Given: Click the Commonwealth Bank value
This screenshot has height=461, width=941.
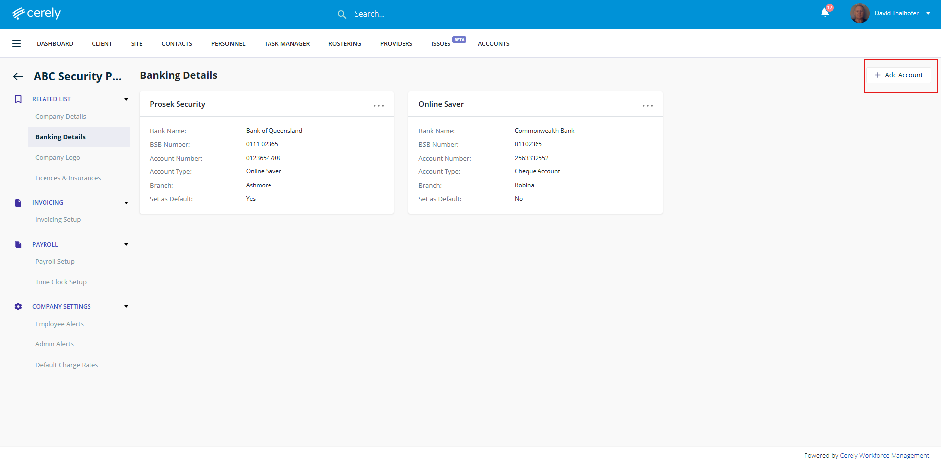Looking at the screenshot, I should (x=544, y=131).
